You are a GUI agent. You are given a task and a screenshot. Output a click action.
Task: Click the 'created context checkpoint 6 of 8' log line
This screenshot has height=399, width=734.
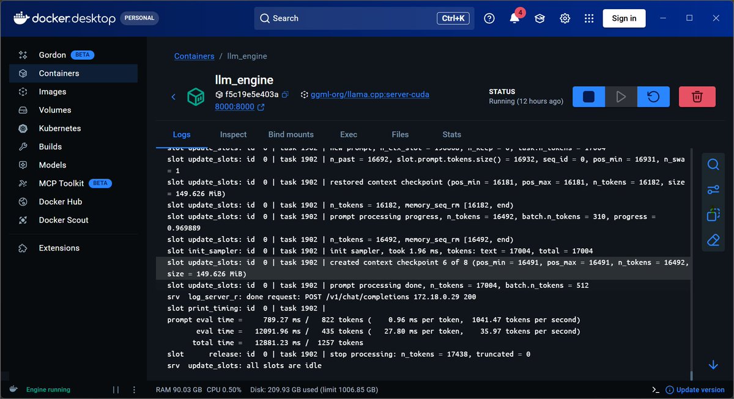tap(423, 268)
